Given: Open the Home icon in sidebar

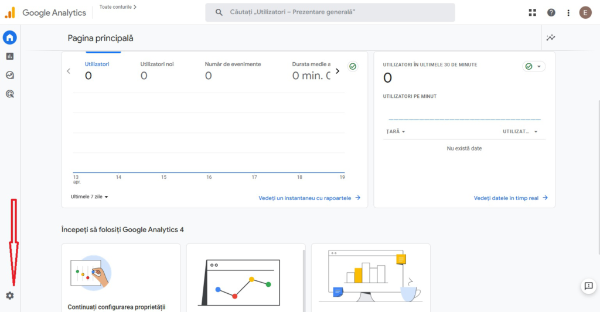Looking at the screenshot, I should [x=9, y=38].
